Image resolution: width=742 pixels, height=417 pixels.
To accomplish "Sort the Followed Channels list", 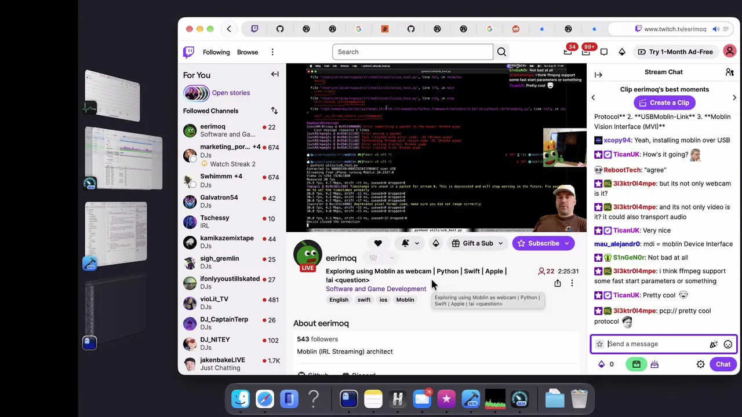I will click(x=274, y=111).
